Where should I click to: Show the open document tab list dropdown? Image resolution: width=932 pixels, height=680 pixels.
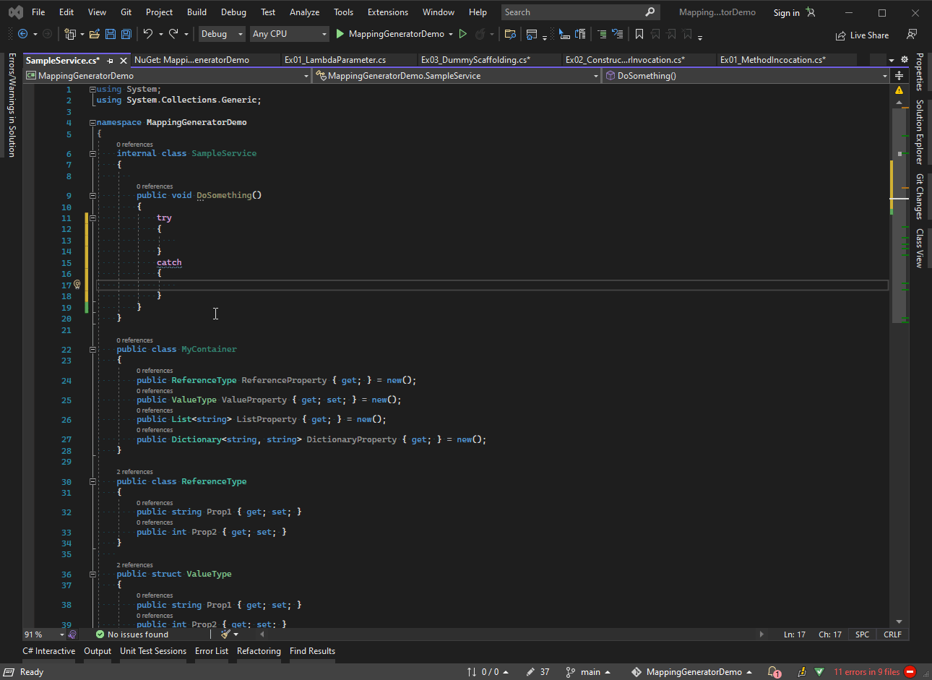pyautogui.click(x=892, y=61)
